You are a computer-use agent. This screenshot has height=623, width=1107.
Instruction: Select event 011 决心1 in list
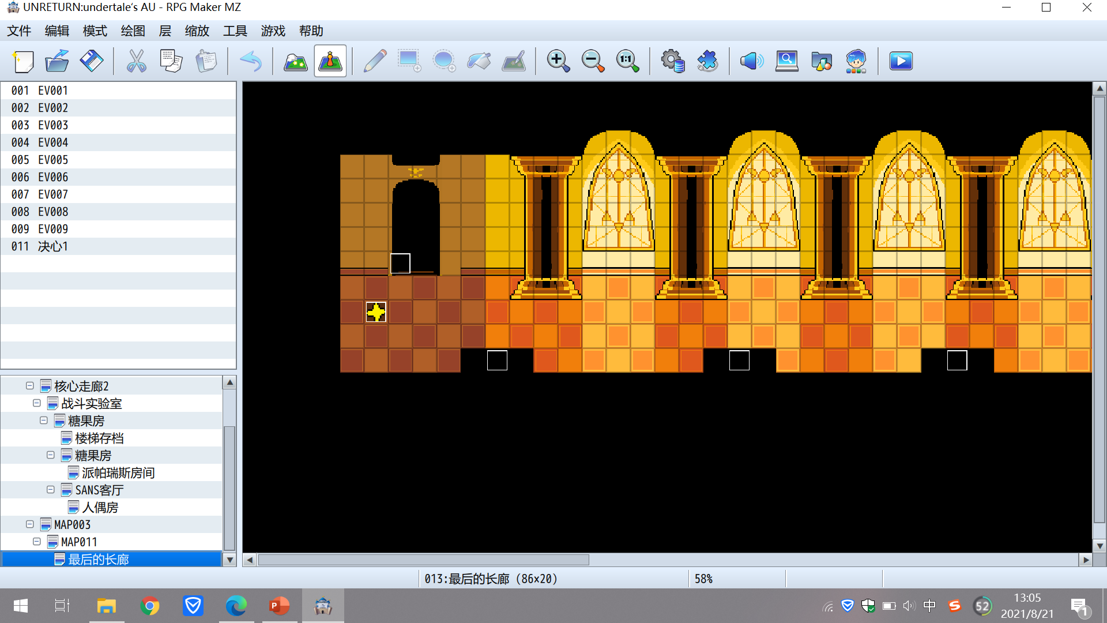coord(118,246)
